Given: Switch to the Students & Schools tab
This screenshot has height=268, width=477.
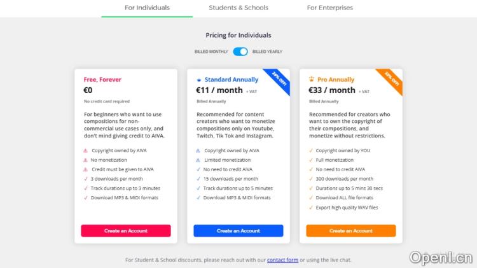Looking at the screenshot, I should coord(238,8).
